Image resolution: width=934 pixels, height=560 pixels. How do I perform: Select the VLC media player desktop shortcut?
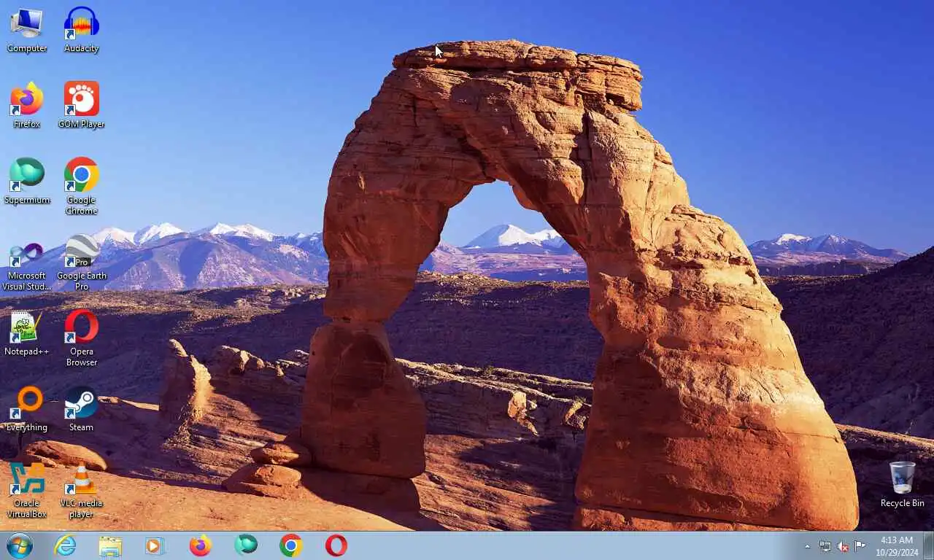[x=81, y=490]
